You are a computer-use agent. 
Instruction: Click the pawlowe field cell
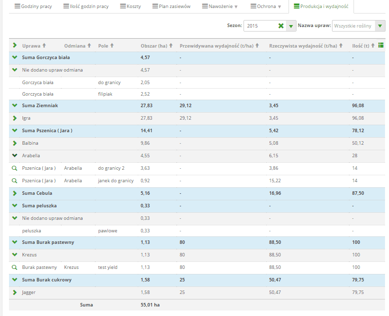click(x=107, y=231)
